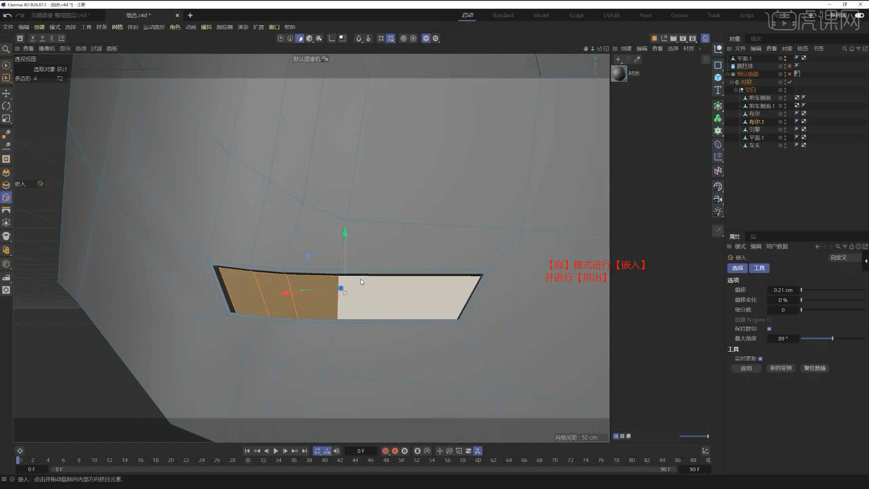Click the 复位数值 button

[815, 369]
